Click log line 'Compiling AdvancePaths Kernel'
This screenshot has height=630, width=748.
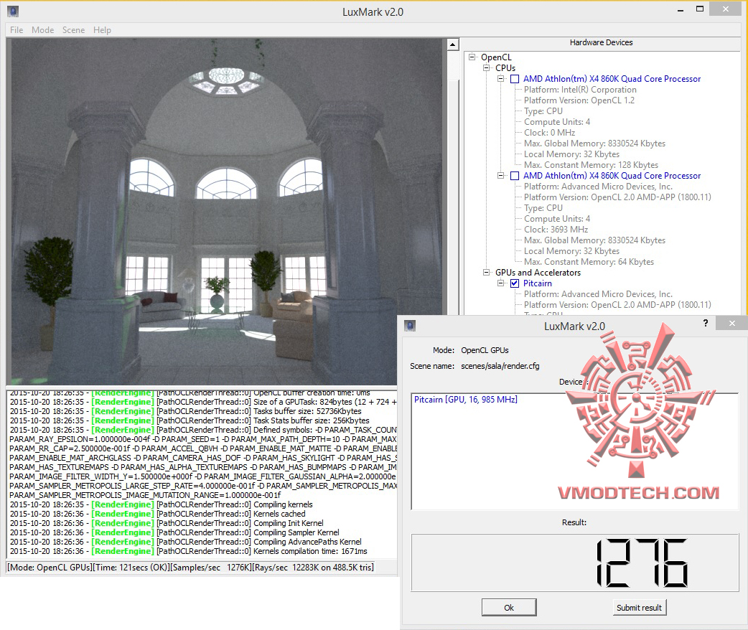click(x=186, y=542)
